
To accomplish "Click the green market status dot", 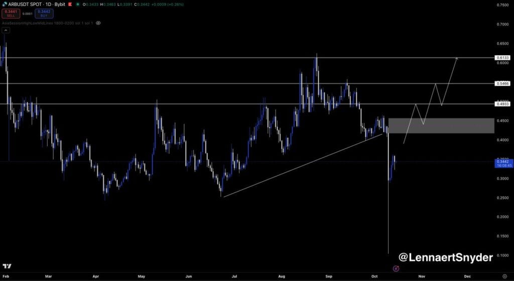I will [x=78, y=5].
